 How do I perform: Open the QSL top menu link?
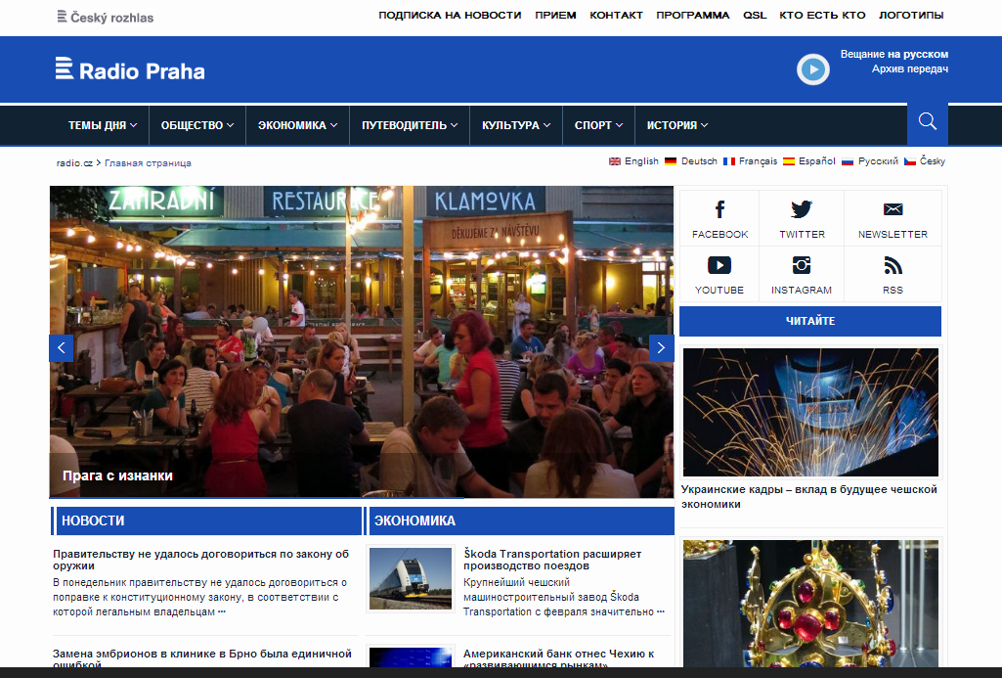click(755, 16)
